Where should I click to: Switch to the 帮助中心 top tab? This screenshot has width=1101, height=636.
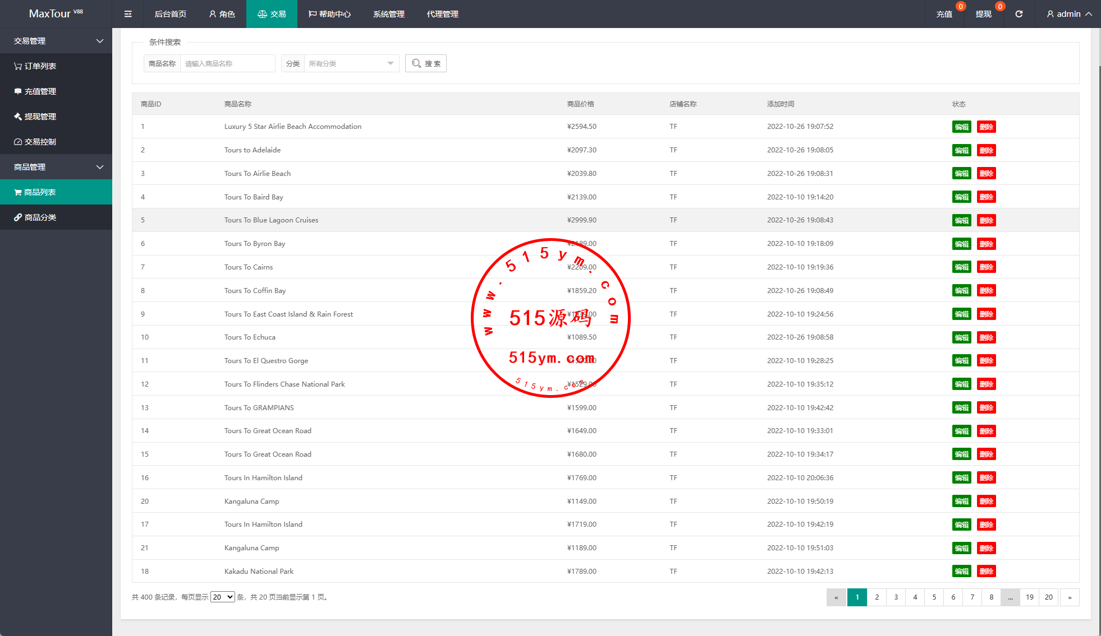[x=330, y=14]
